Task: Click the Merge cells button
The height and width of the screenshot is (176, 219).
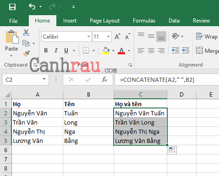Action: click(207, 51)
